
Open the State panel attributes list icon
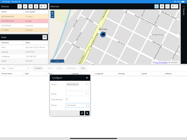[x=45, y=37]
